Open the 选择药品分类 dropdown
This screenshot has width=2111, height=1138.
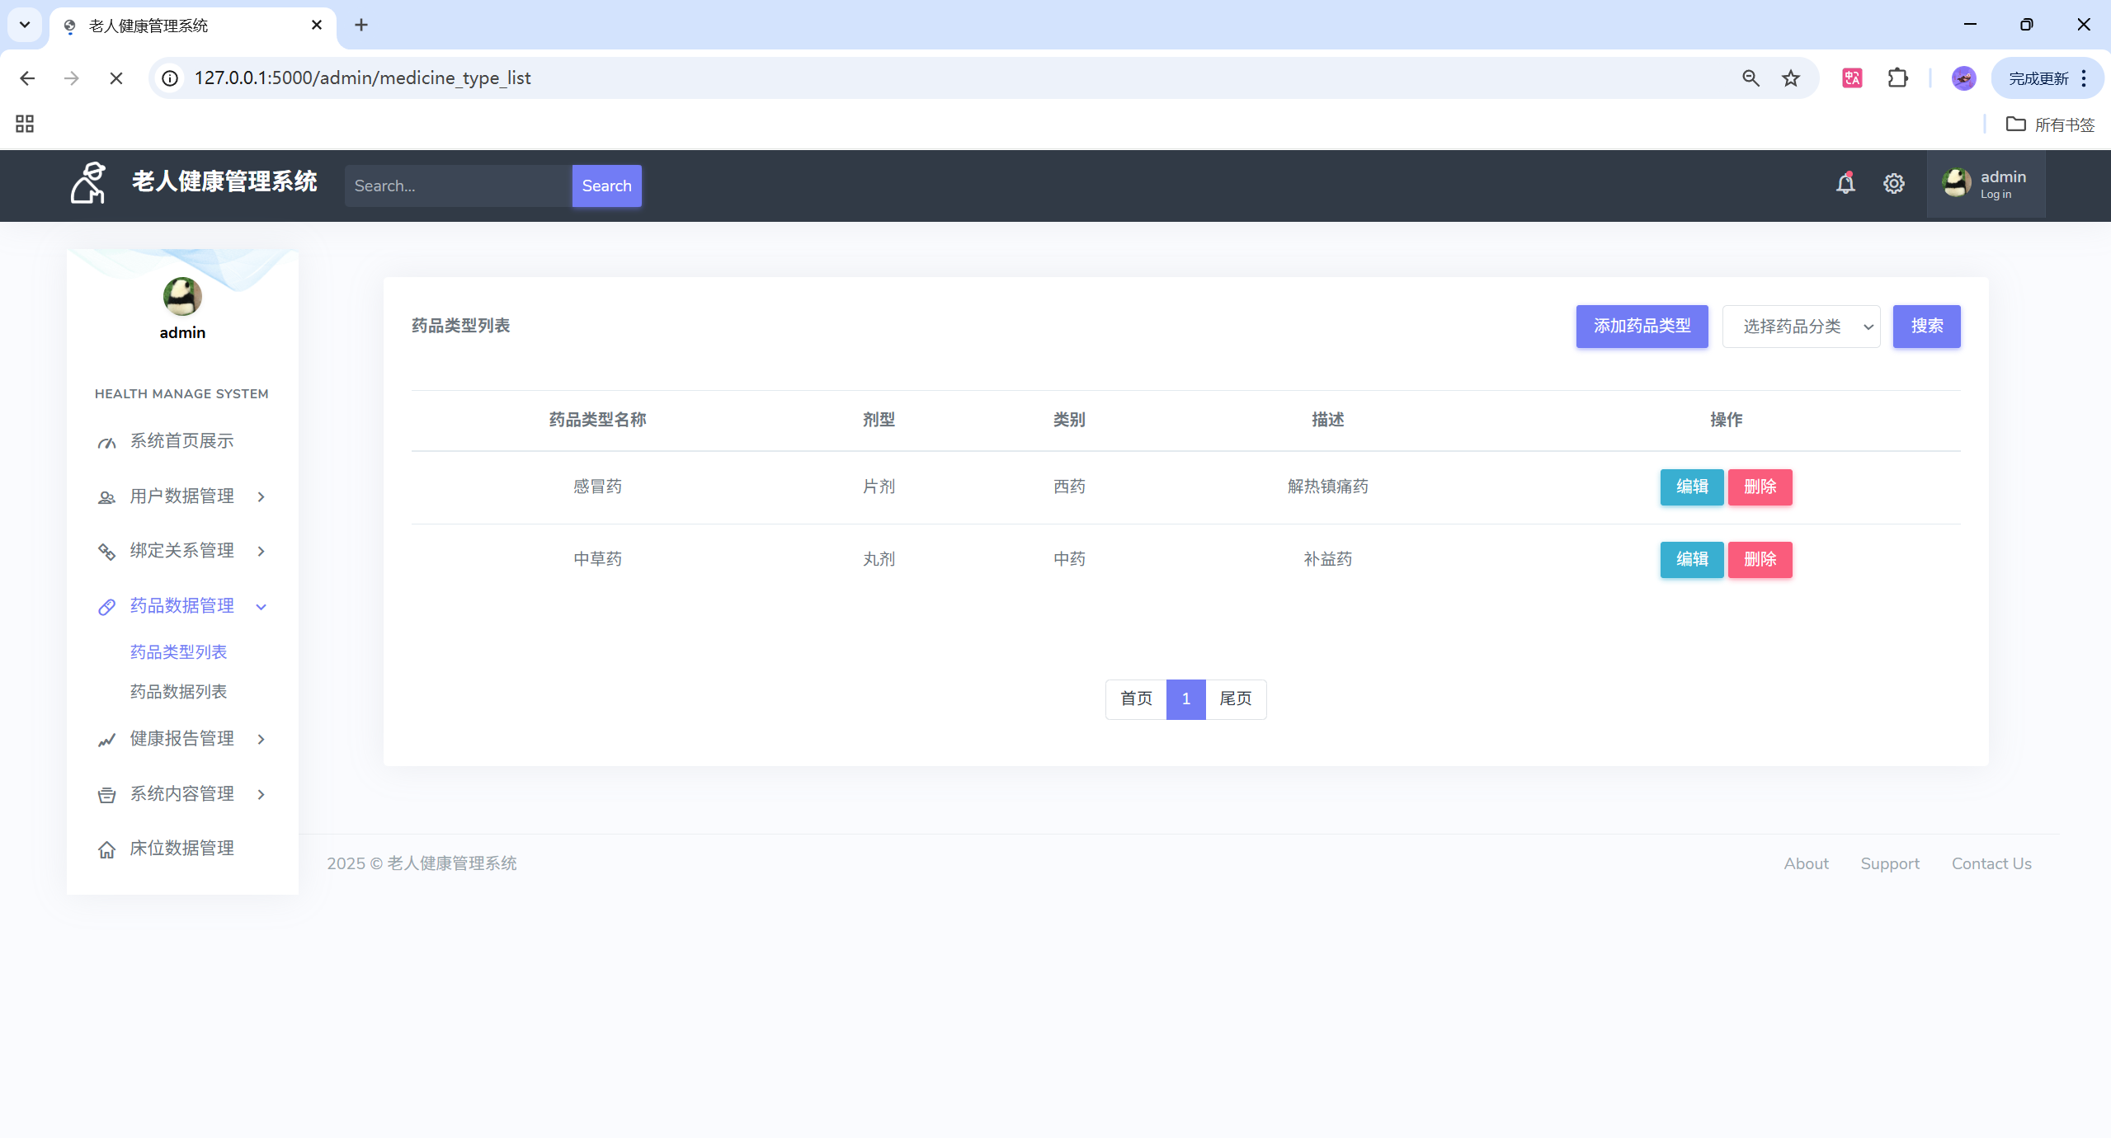click(1801, 327)
